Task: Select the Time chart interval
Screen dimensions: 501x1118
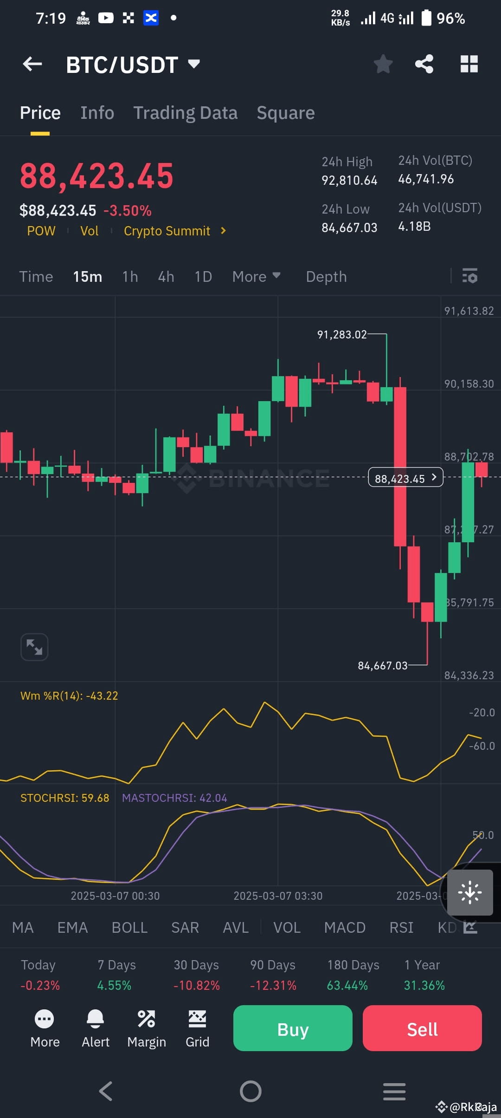Action: point(36,276)
